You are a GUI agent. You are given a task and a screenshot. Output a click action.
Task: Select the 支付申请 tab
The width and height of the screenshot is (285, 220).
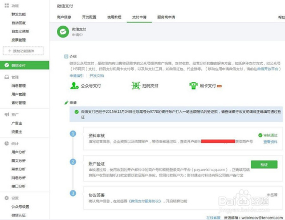[x=139, y=17]
